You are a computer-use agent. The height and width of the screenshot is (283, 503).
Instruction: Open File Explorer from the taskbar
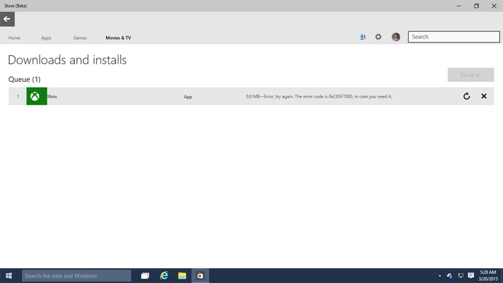(182, 276)
